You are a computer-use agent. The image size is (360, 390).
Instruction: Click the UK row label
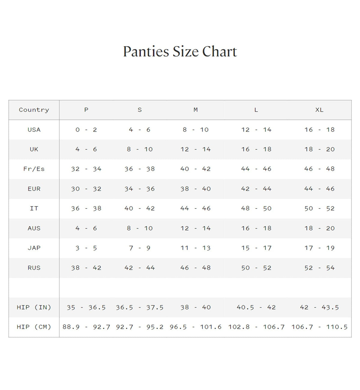(34, 149)
